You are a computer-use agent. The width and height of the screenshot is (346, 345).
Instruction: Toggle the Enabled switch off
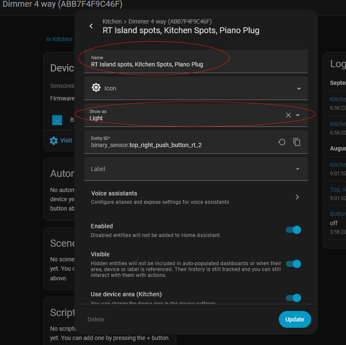point(293,230)
